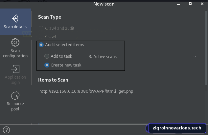
Task: Minimize the New scan window
Action: (178, 5)
